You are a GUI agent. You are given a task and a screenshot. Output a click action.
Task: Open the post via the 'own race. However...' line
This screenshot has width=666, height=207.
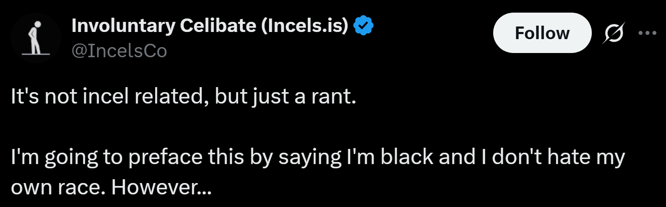111,187
